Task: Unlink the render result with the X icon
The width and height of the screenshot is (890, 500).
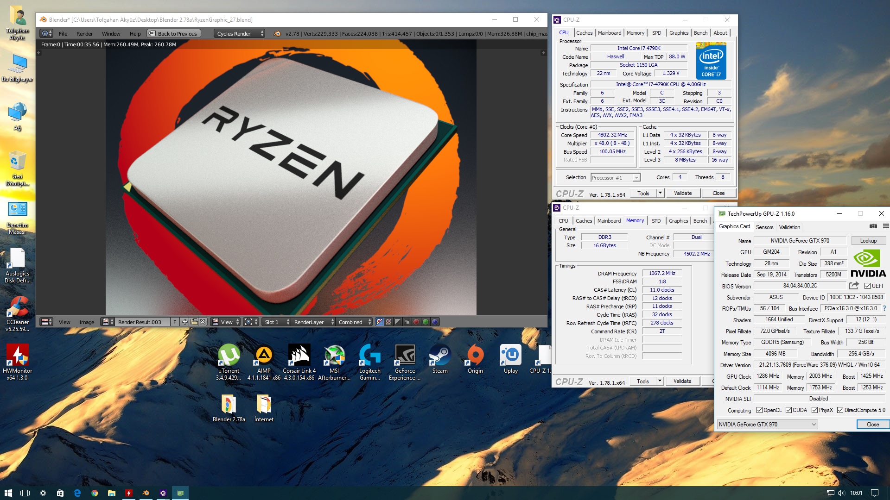Action: coord(203,322)
